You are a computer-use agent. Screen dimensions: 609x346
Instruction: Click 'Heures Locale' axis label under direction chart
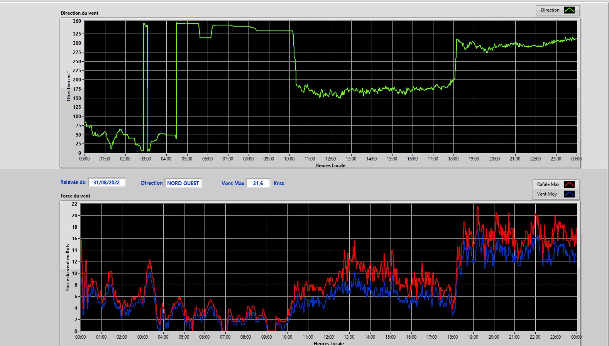click(x=330, y=165)
